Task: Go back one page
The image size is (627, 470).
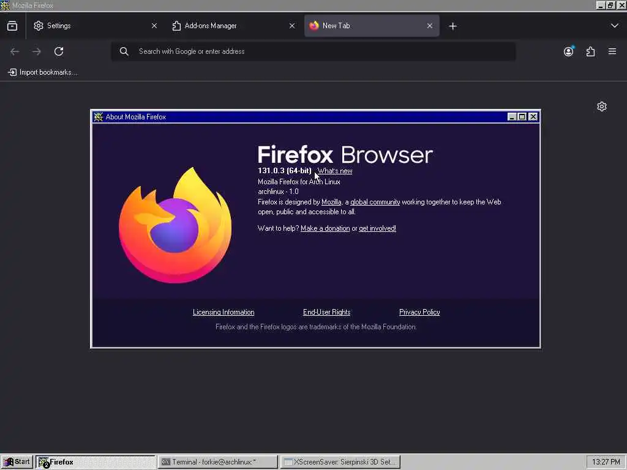Action: (x=15, y=51)
